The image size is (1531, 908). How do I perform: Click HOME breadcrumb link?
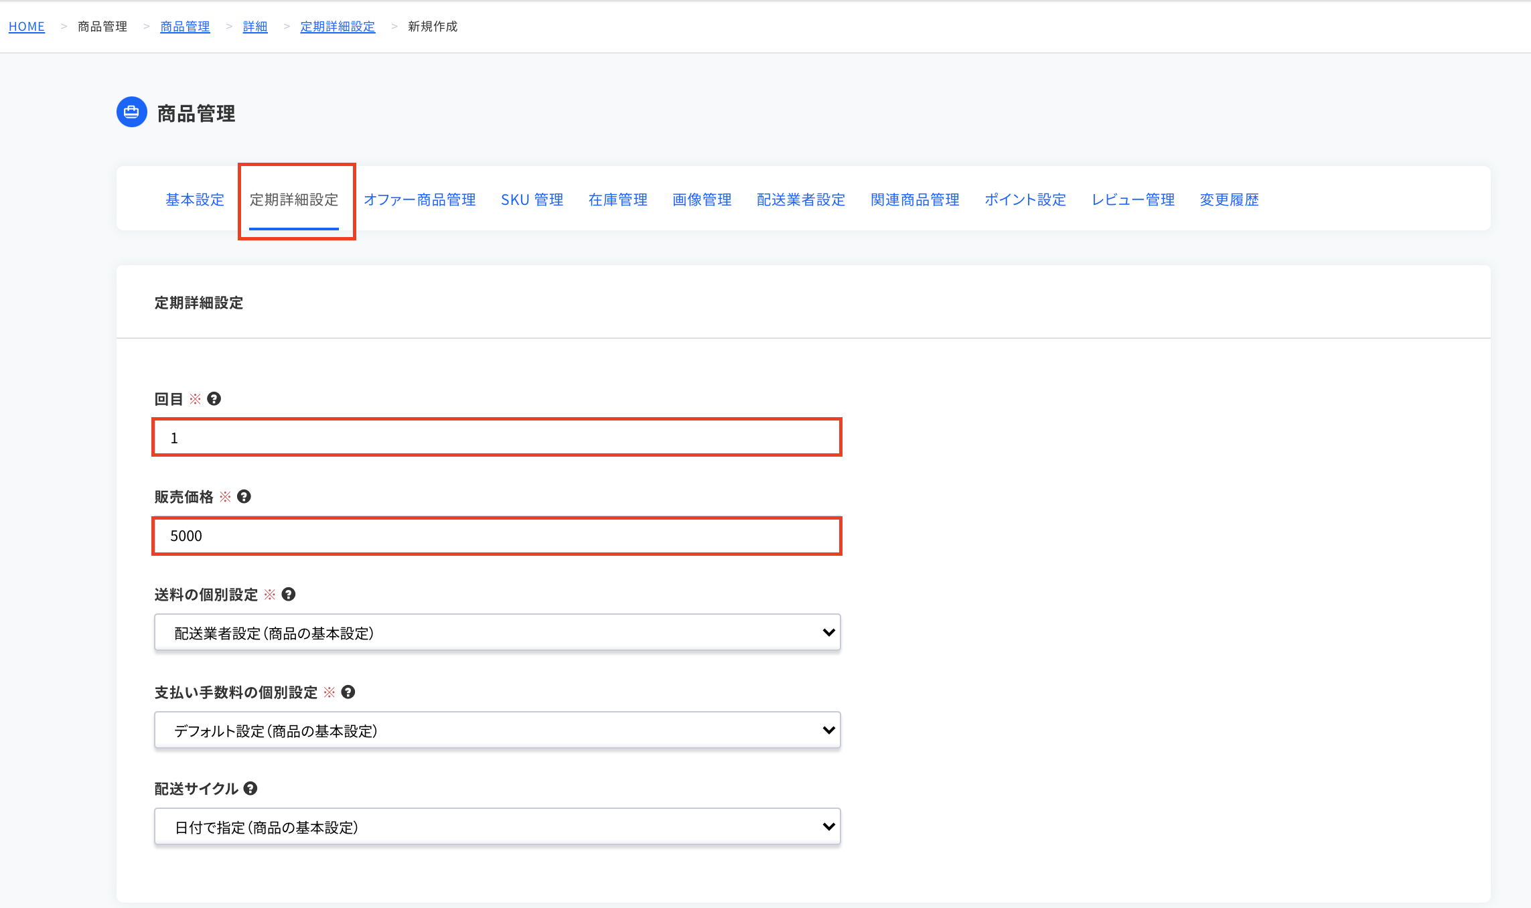click(27, 27)
